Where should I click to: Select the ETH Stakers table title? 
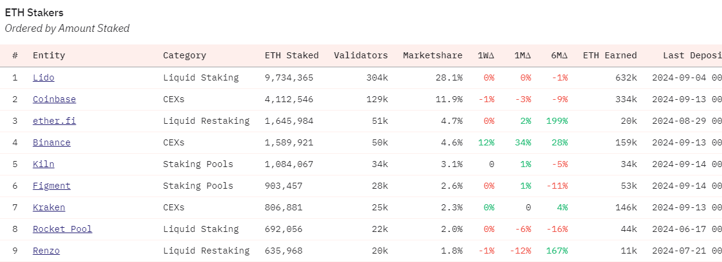[x=34, y=12]
